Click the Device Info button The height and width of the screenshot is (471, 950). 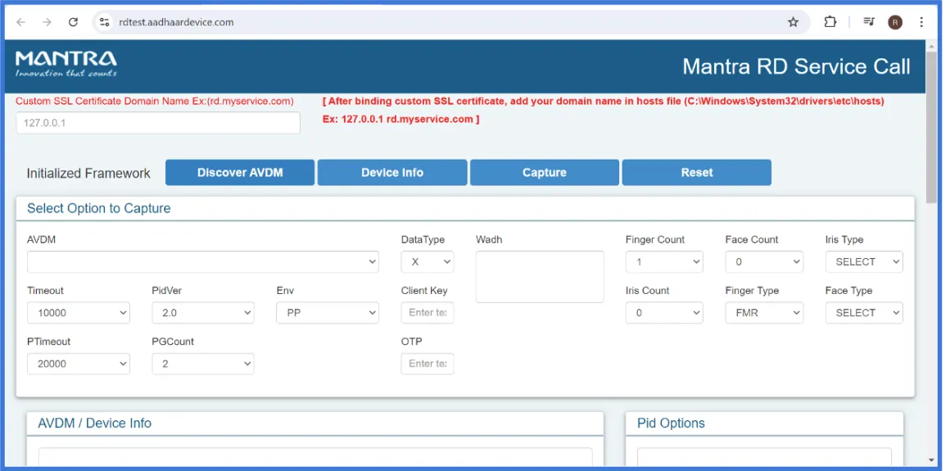[392, 172]
